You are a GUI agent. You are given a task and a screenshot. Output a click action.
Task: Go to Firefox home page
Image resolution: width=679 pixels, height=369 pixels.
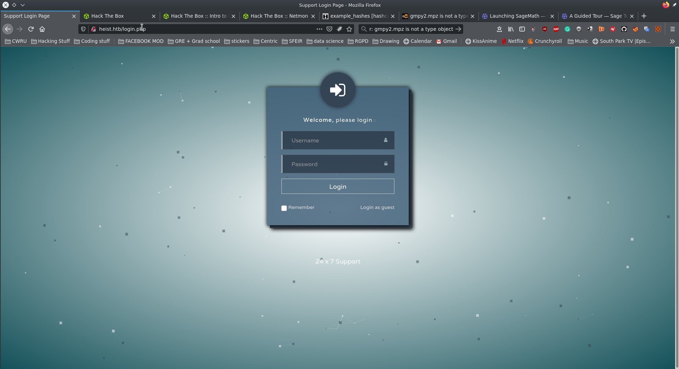(42, 29)
